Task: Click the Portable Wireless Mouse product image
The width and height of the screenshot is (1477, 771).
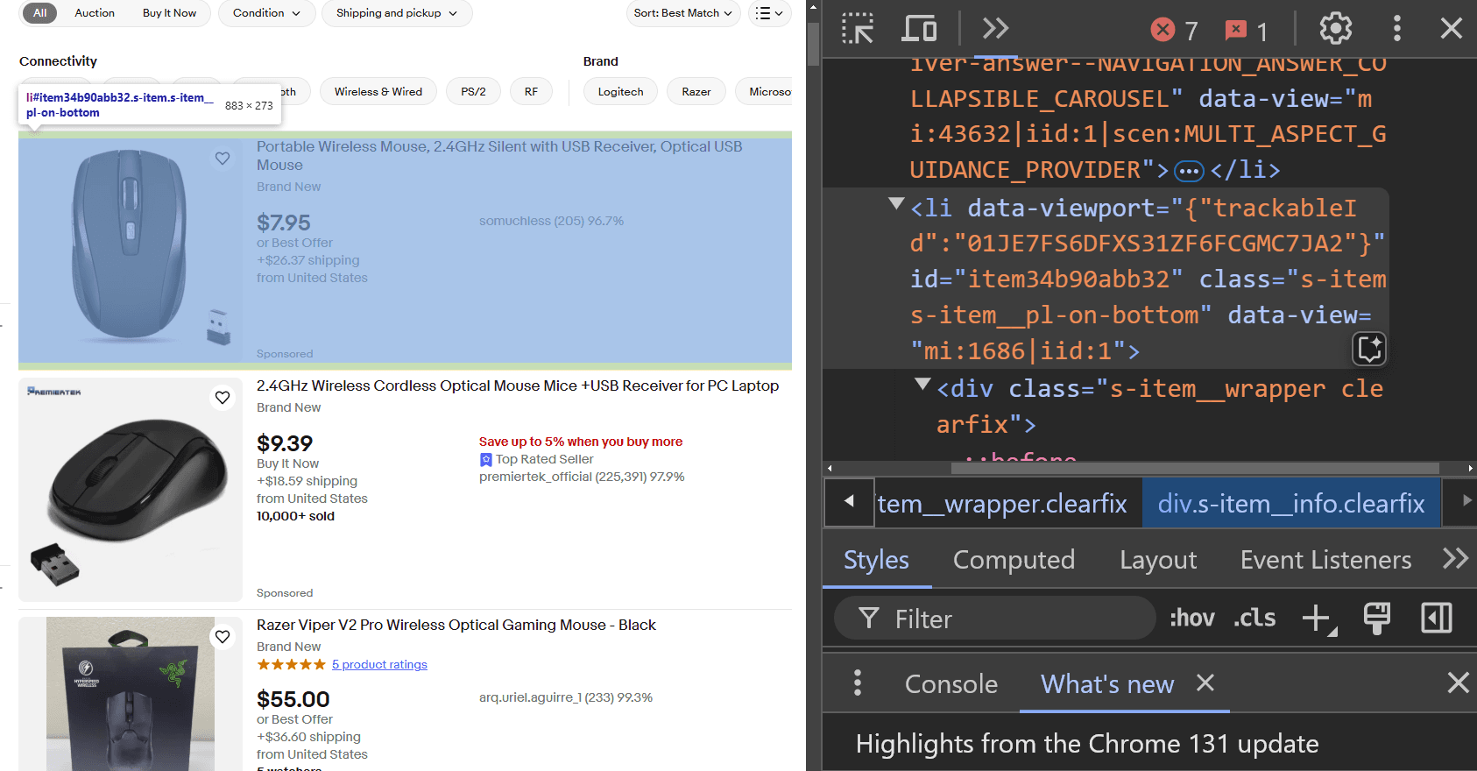Action: [x=131, y=251]
